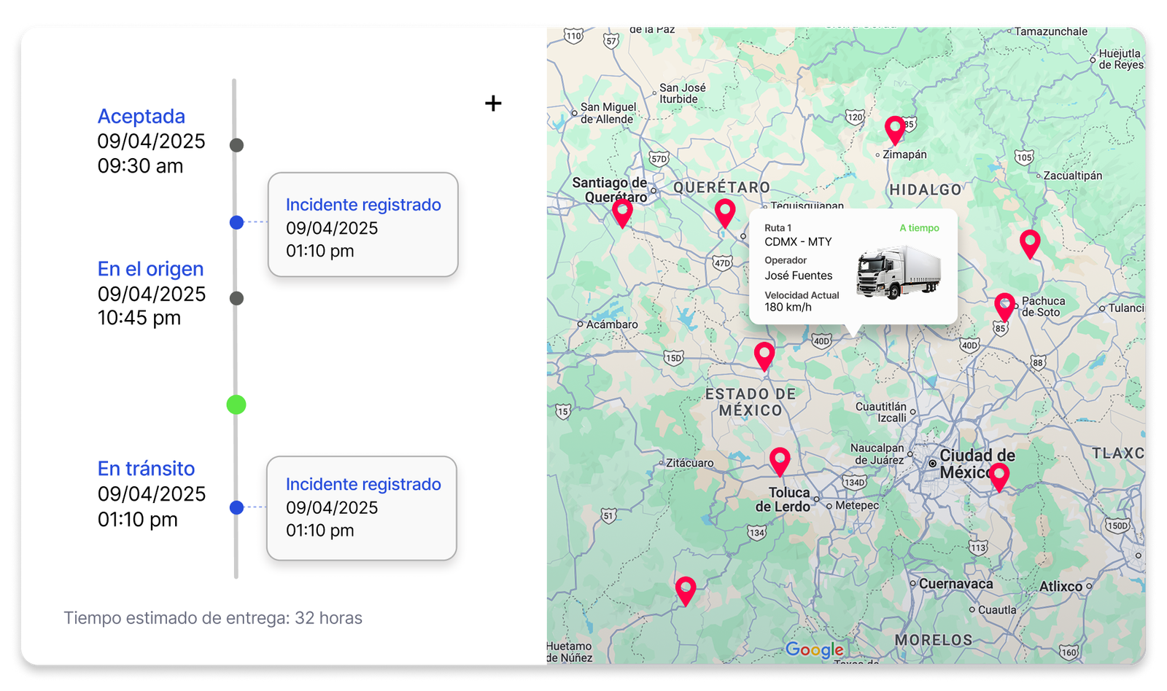Image resolution: width=1167 pixels, height=691 pixels.
Task: Click the Aceptada status label
Action: [141, 117]
